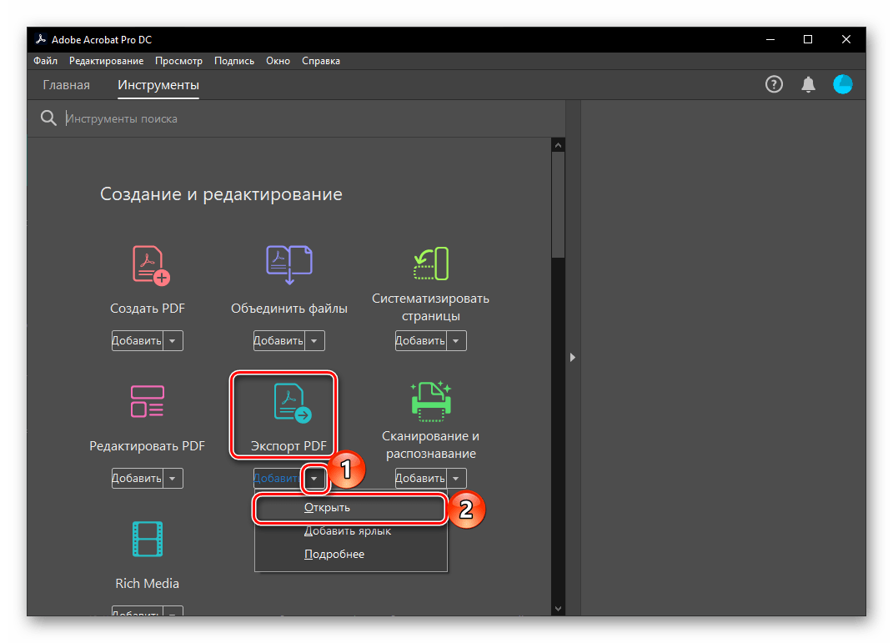Click the search magnifier icon
The height and width of the screenshot is (643, 893).
[x=48, y=118]
